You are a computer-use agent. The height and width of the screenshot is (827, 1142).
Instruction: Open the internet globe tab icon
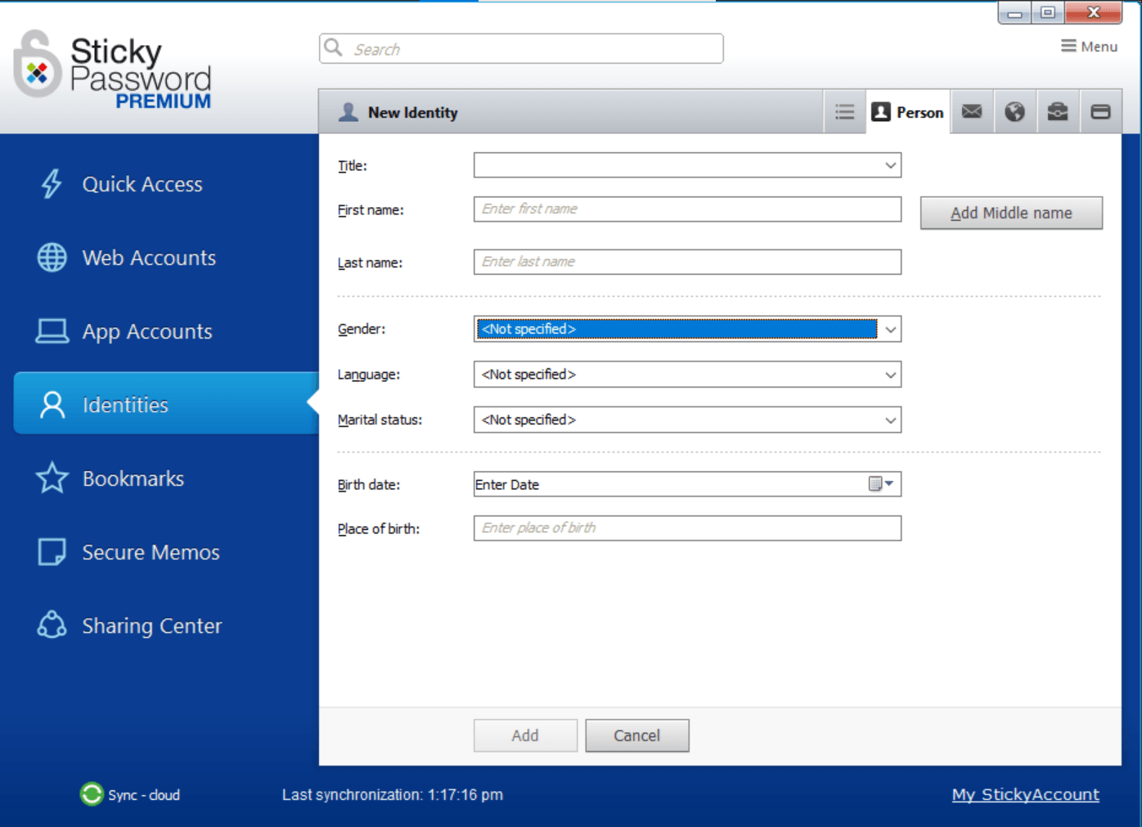(x=1015, y=111)
